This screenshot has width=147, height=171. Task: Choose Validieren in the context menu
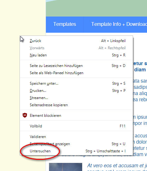click(76, 137)
